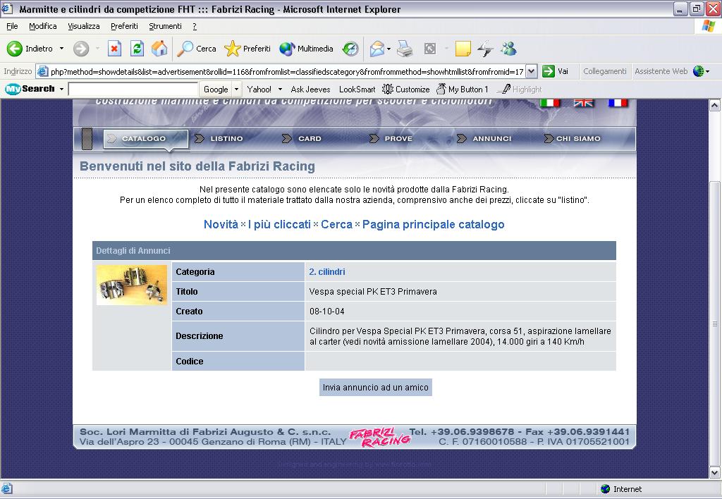Screen dimensions: 722x499
Task: Click the page scrollbar down arrow
Action: (x=715, y=472)
